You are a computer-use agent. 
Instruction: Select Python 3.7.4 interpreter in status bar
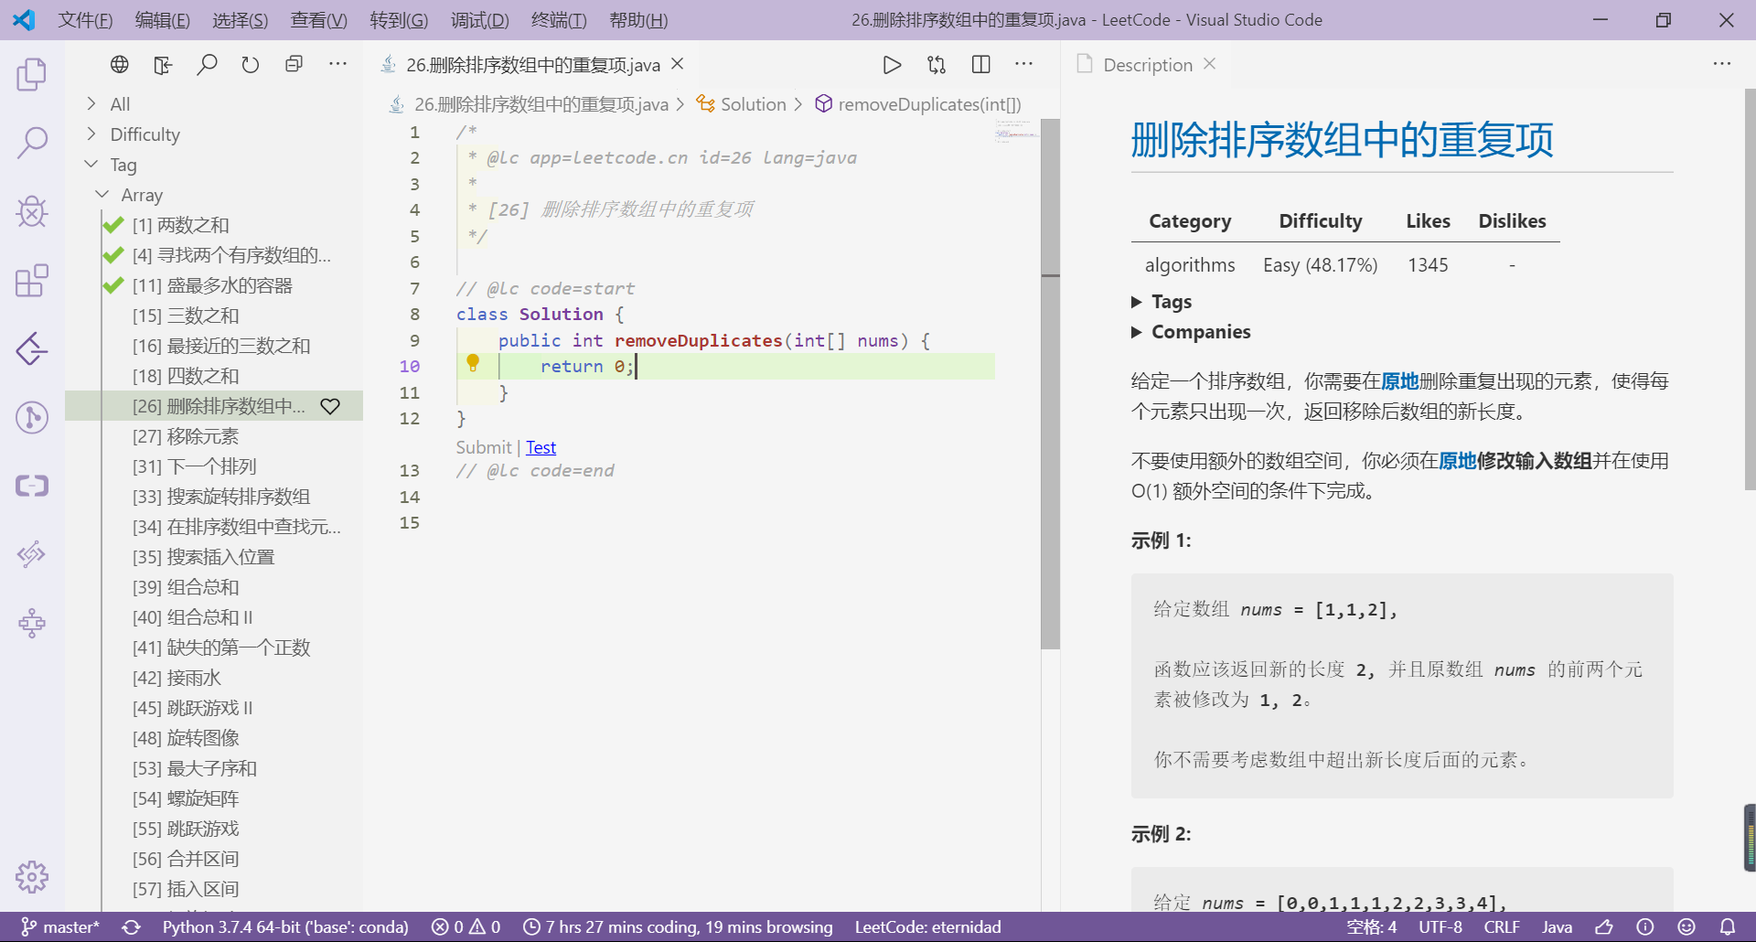285,927
